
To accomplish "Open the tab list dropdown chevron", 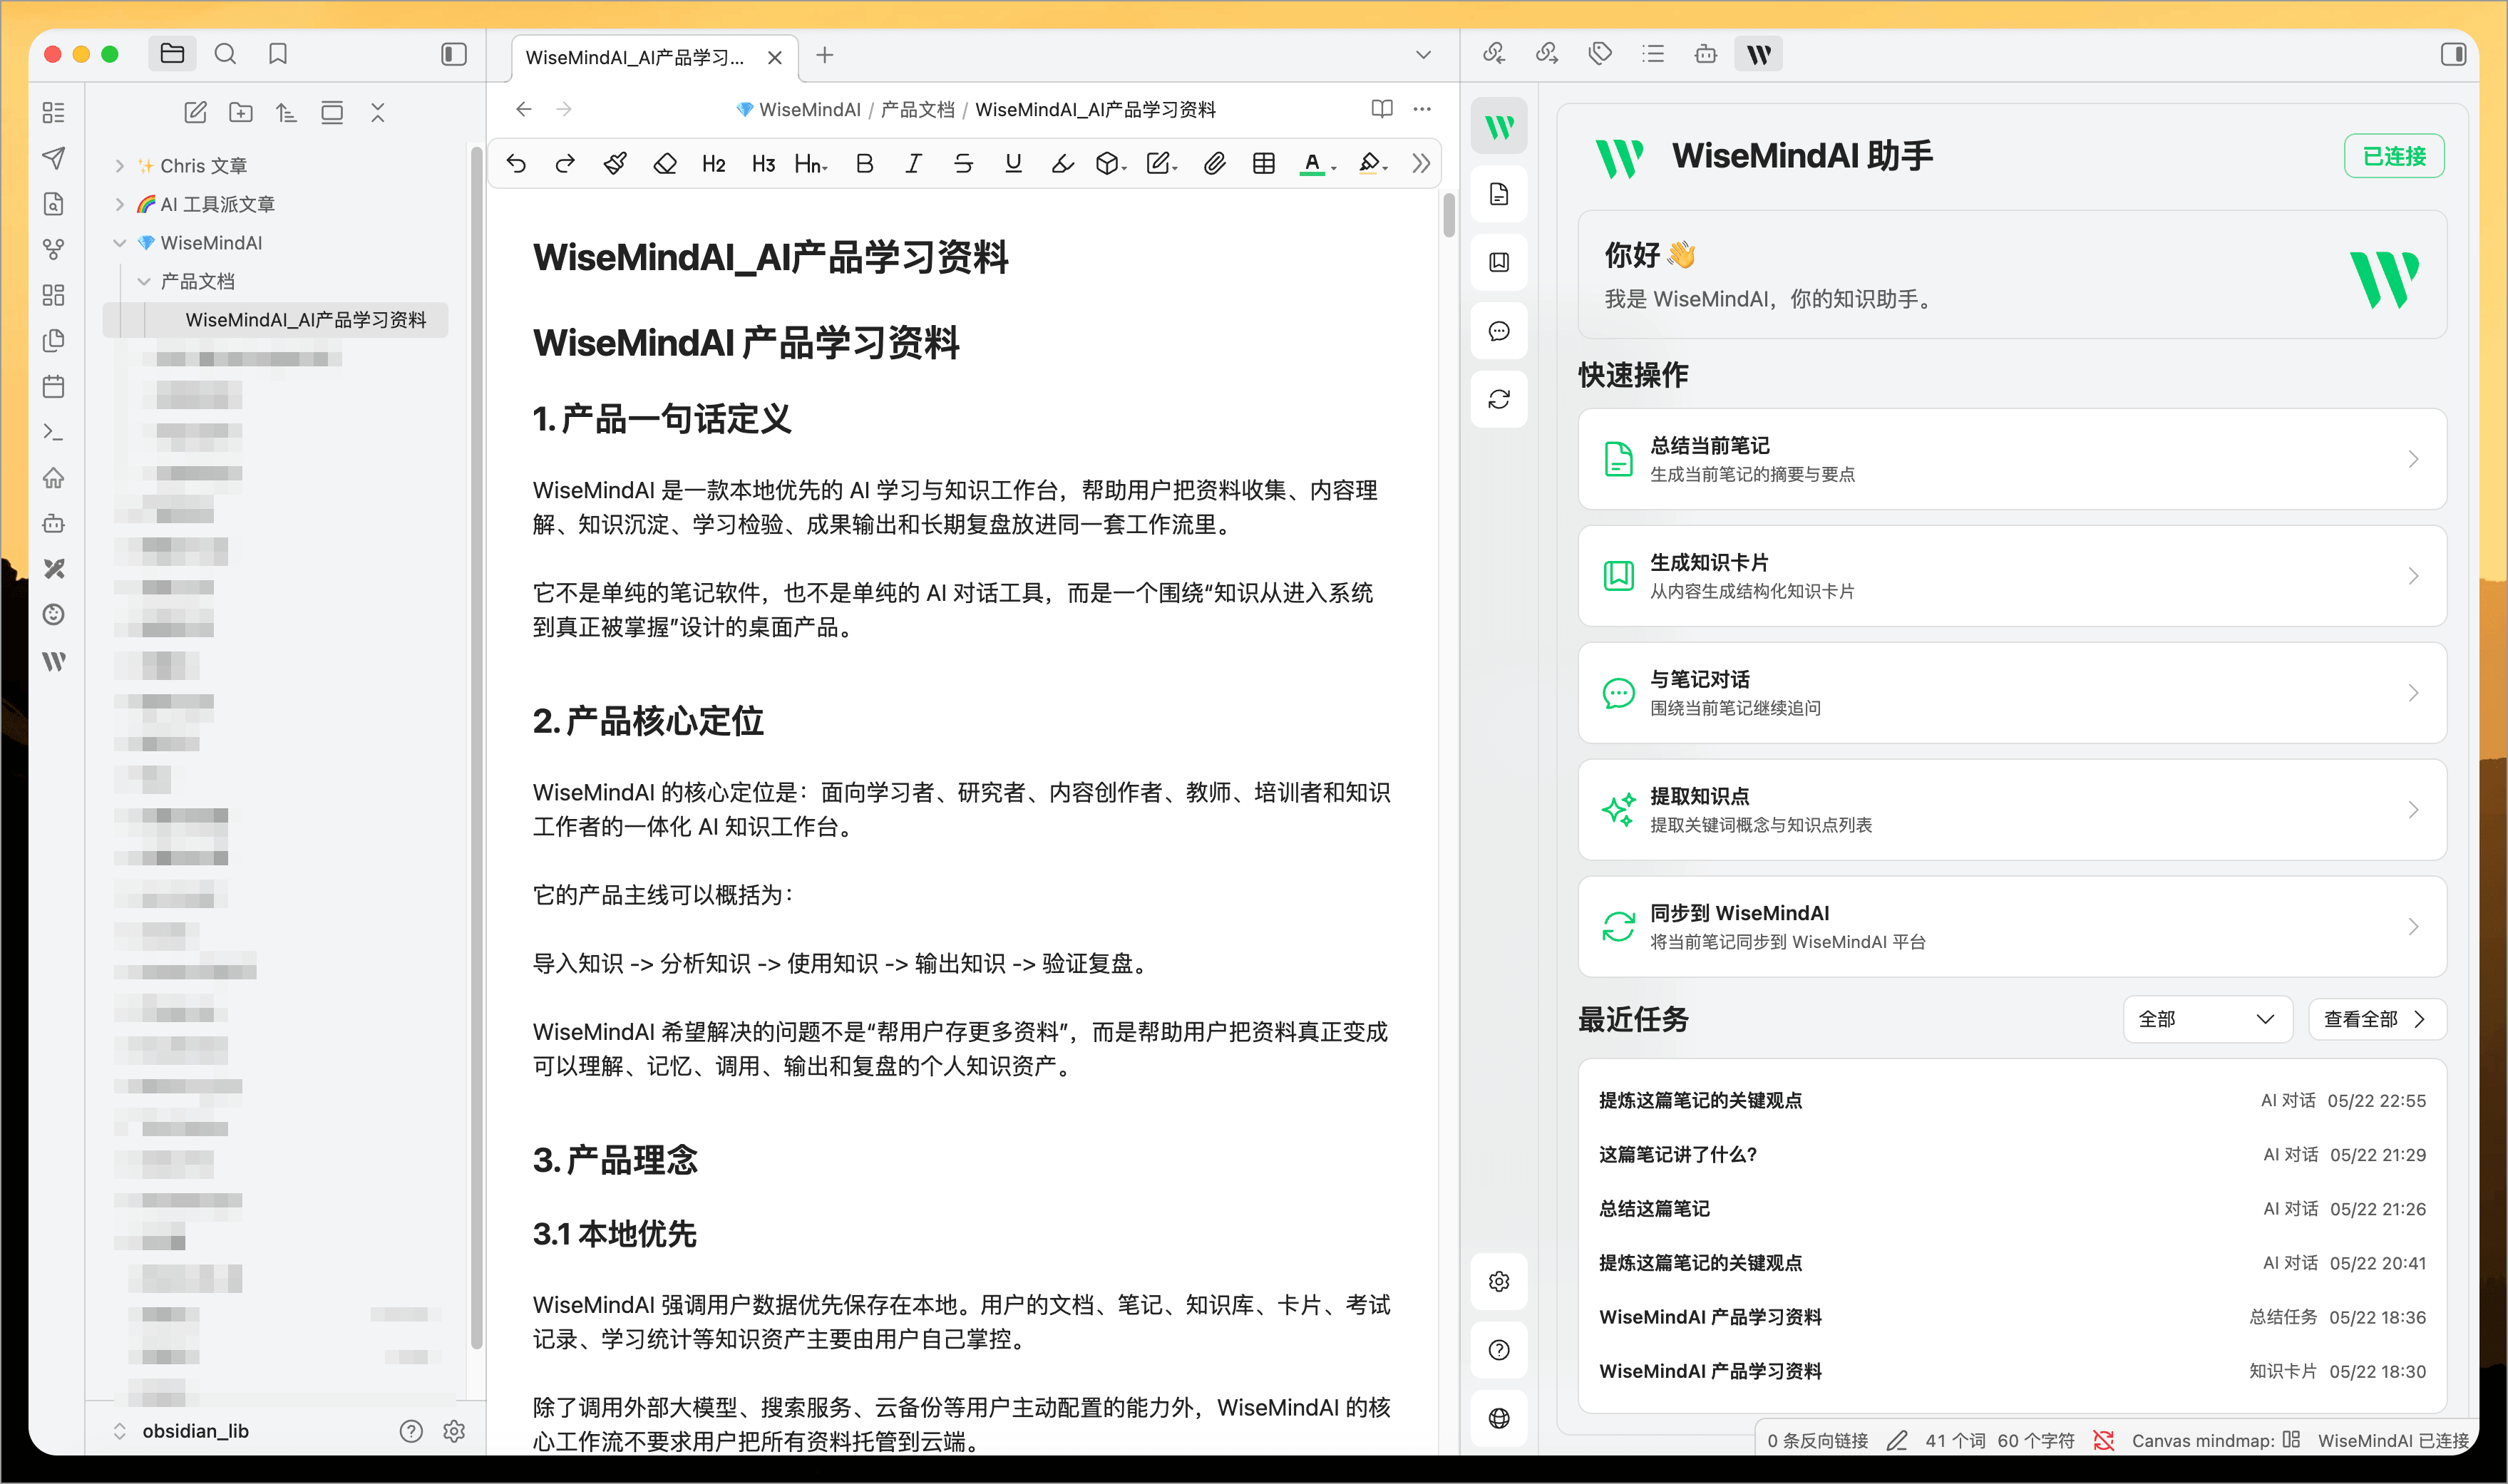I will (x=1423, y=55).
